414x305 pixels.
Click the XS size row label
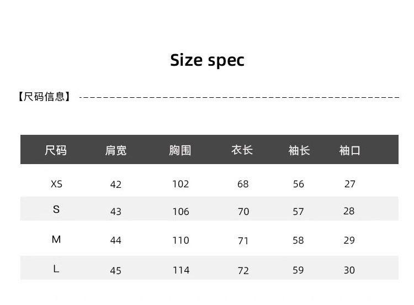(x=56, y=184)
